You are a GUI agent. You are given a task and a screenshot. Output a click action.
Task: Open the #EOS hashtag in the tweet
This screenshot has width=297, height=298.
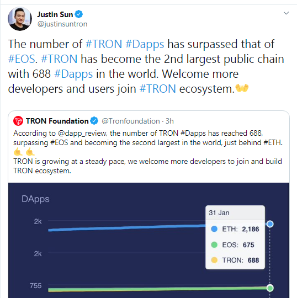point(22,59)
